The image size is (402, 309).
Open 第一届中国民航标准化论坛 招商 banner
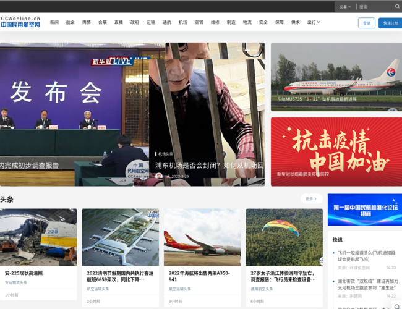click(x=365, y=210)
